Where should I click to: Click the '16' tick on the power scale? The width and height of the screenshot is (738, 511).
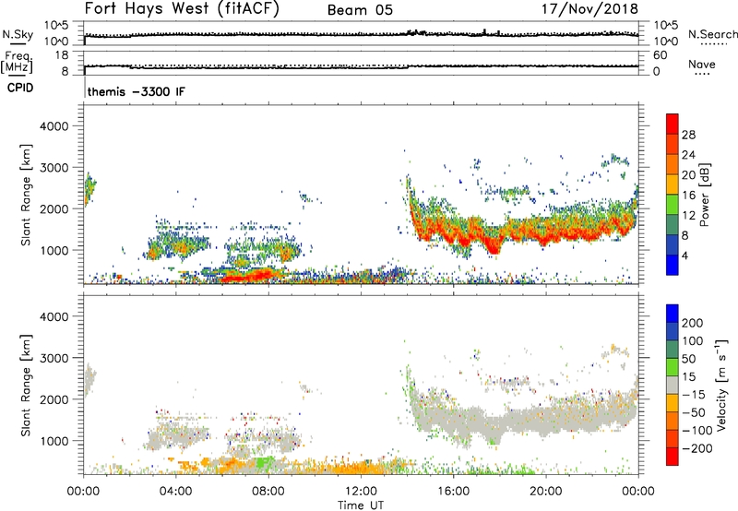[x=688, y=196]
